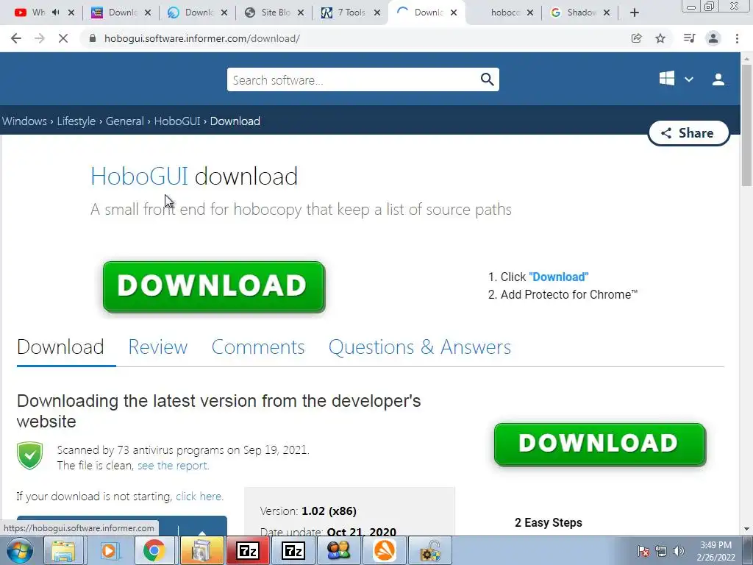This screenshot has height=565, width=753.
Task: Click the clock showing 3:49 PM
Action: (715, 545)
